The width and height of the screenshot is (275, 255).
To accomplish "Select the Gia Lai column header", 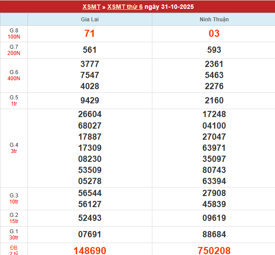I will [x=89, y=20].
